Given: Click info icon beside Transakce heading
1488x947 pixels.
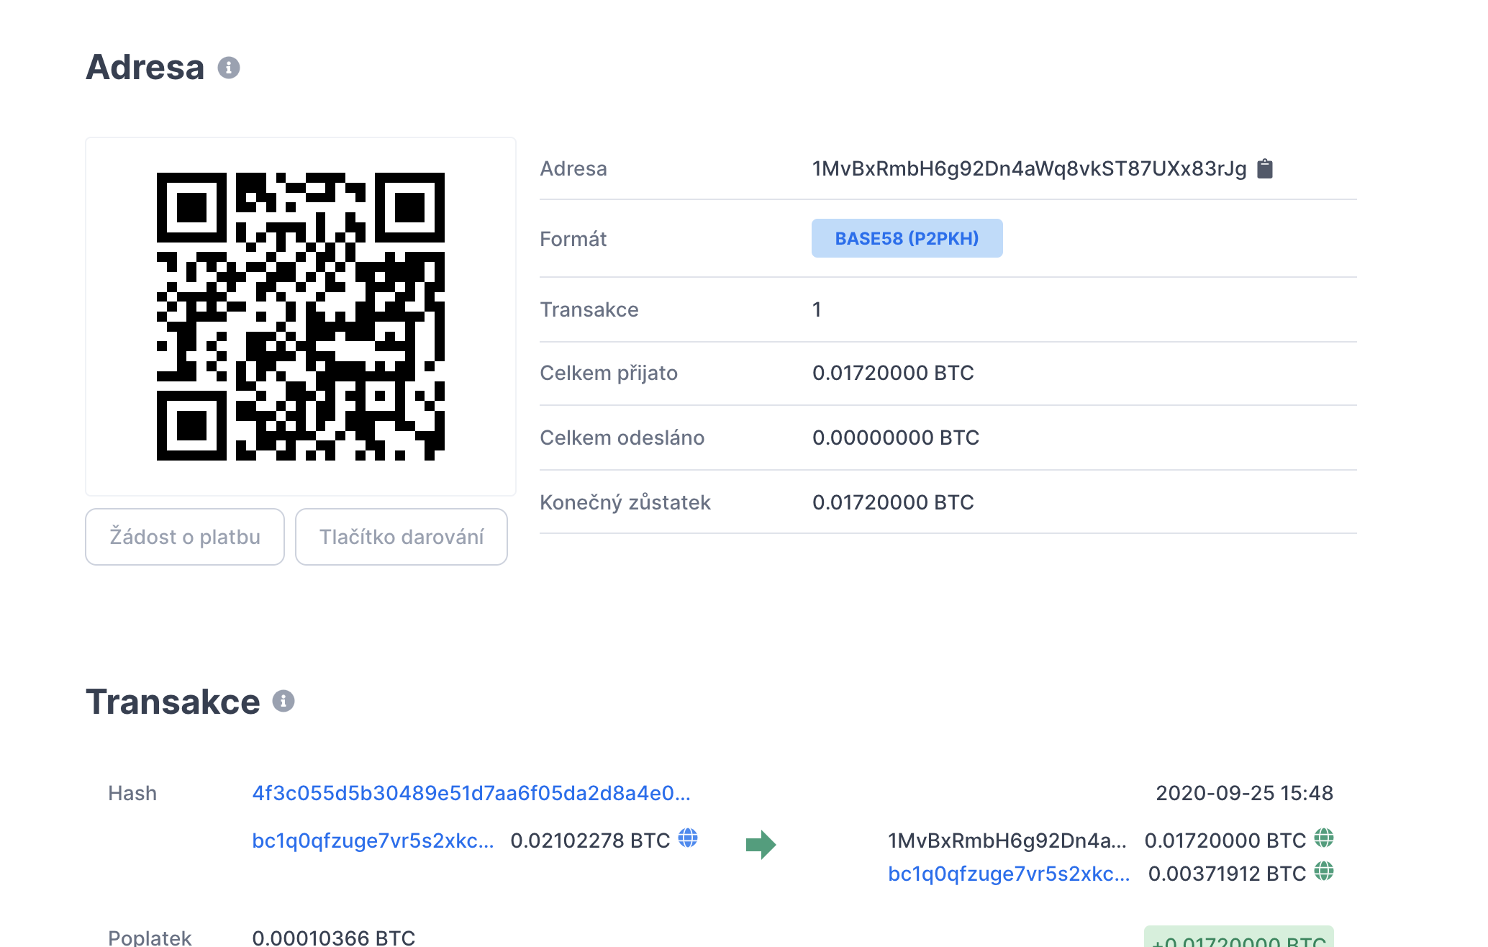Looking at the screenshot, I should [283, 701].
